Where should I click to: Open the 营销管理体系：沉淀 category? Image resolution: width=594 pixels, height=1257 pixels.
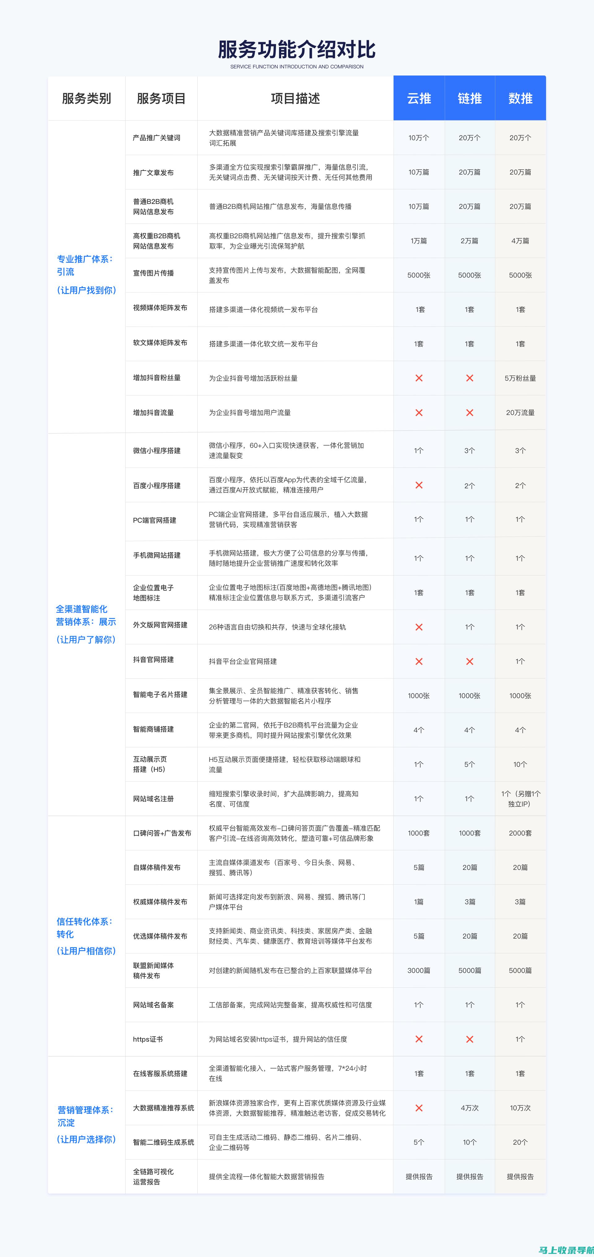point(86,1124)
